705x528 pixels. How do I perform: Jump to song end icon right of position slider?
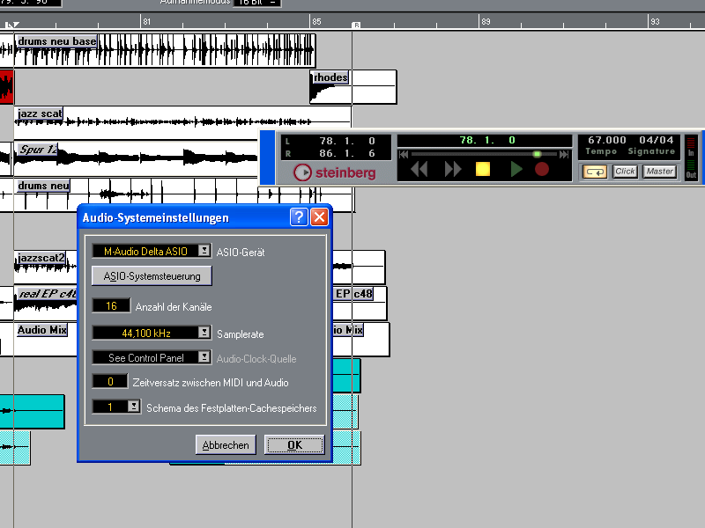pos(564,155)
